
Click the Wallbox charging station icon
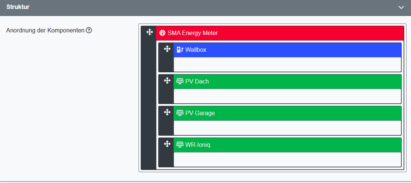pyautogui.click(x=180, y=50)
